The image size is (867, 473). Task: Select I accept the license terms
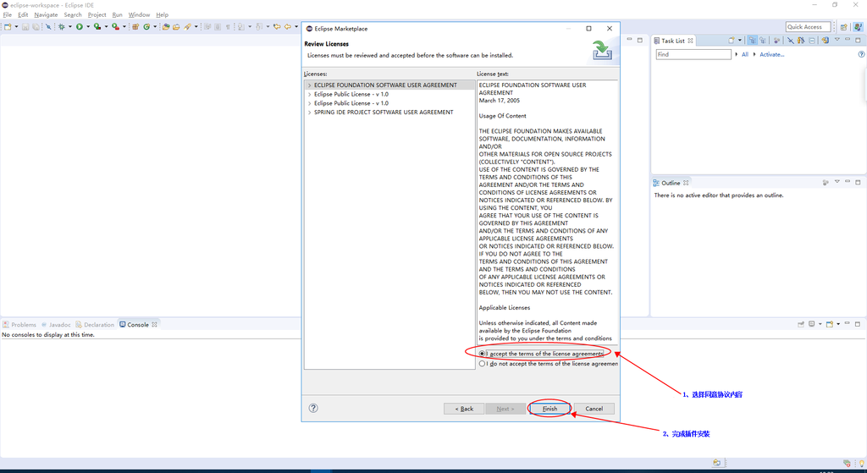[483, 354]
